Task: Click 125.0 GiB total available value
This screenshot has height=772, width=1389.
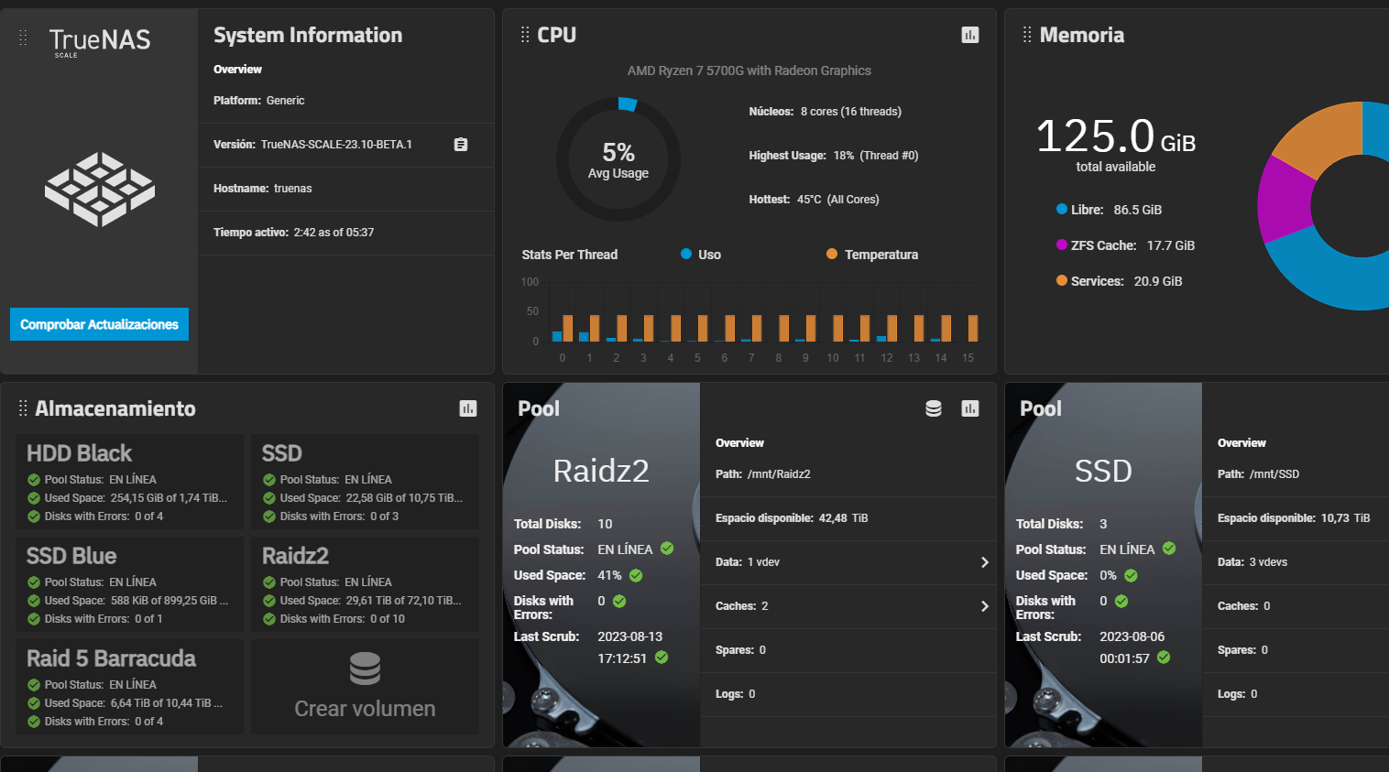Action: tap(1115, 137)
